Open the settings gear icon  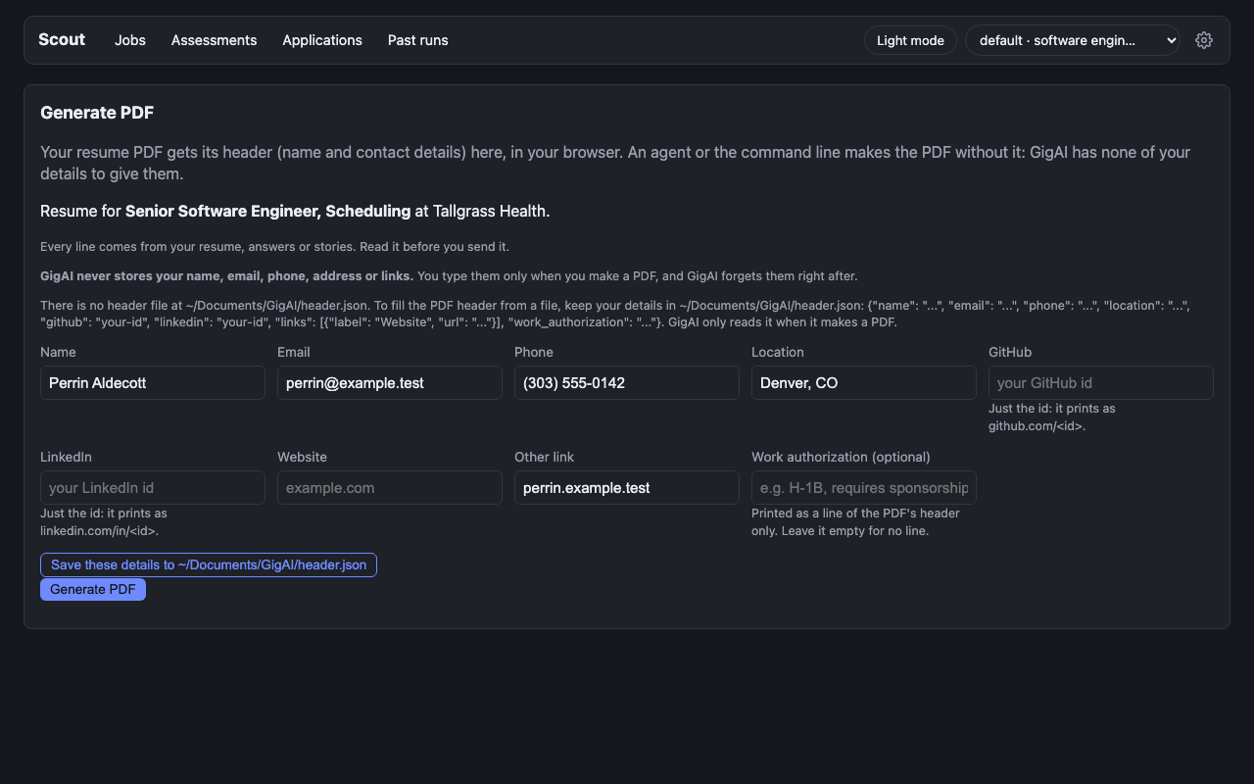(1204, 40)
